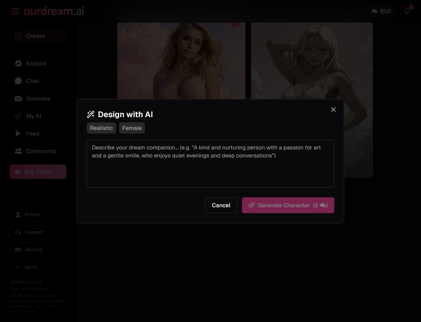Open Community in sidebar

pyautogui.click(x=38, y=151)
